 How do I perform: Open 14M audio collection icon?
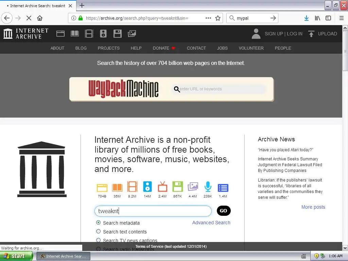click(147, 187)
